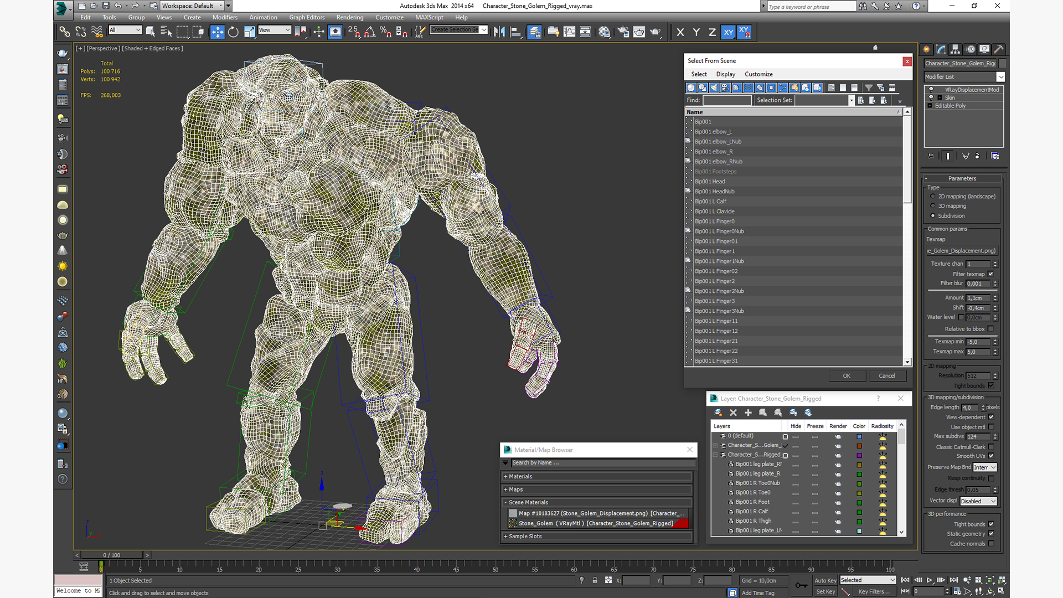Expand the Skin modifier sub-objects
The height and width of the screenshot is (598, 1063).
[x=940, y=97]
